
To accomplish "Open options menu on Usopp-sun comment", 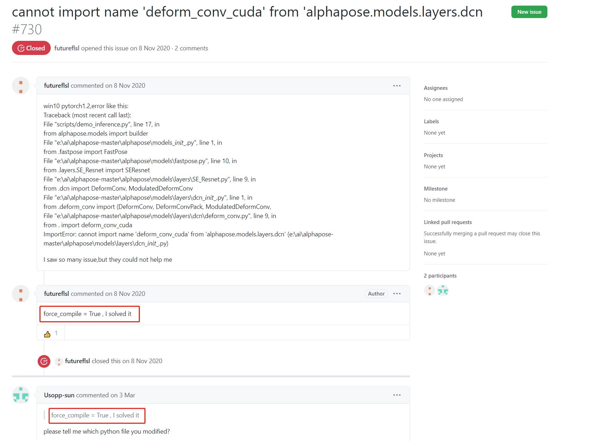I will (x=397, y=395).
